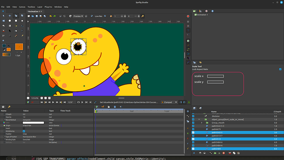284x160 pixels.
Task: Click the Play button in transport
Action: pos(53,102)
